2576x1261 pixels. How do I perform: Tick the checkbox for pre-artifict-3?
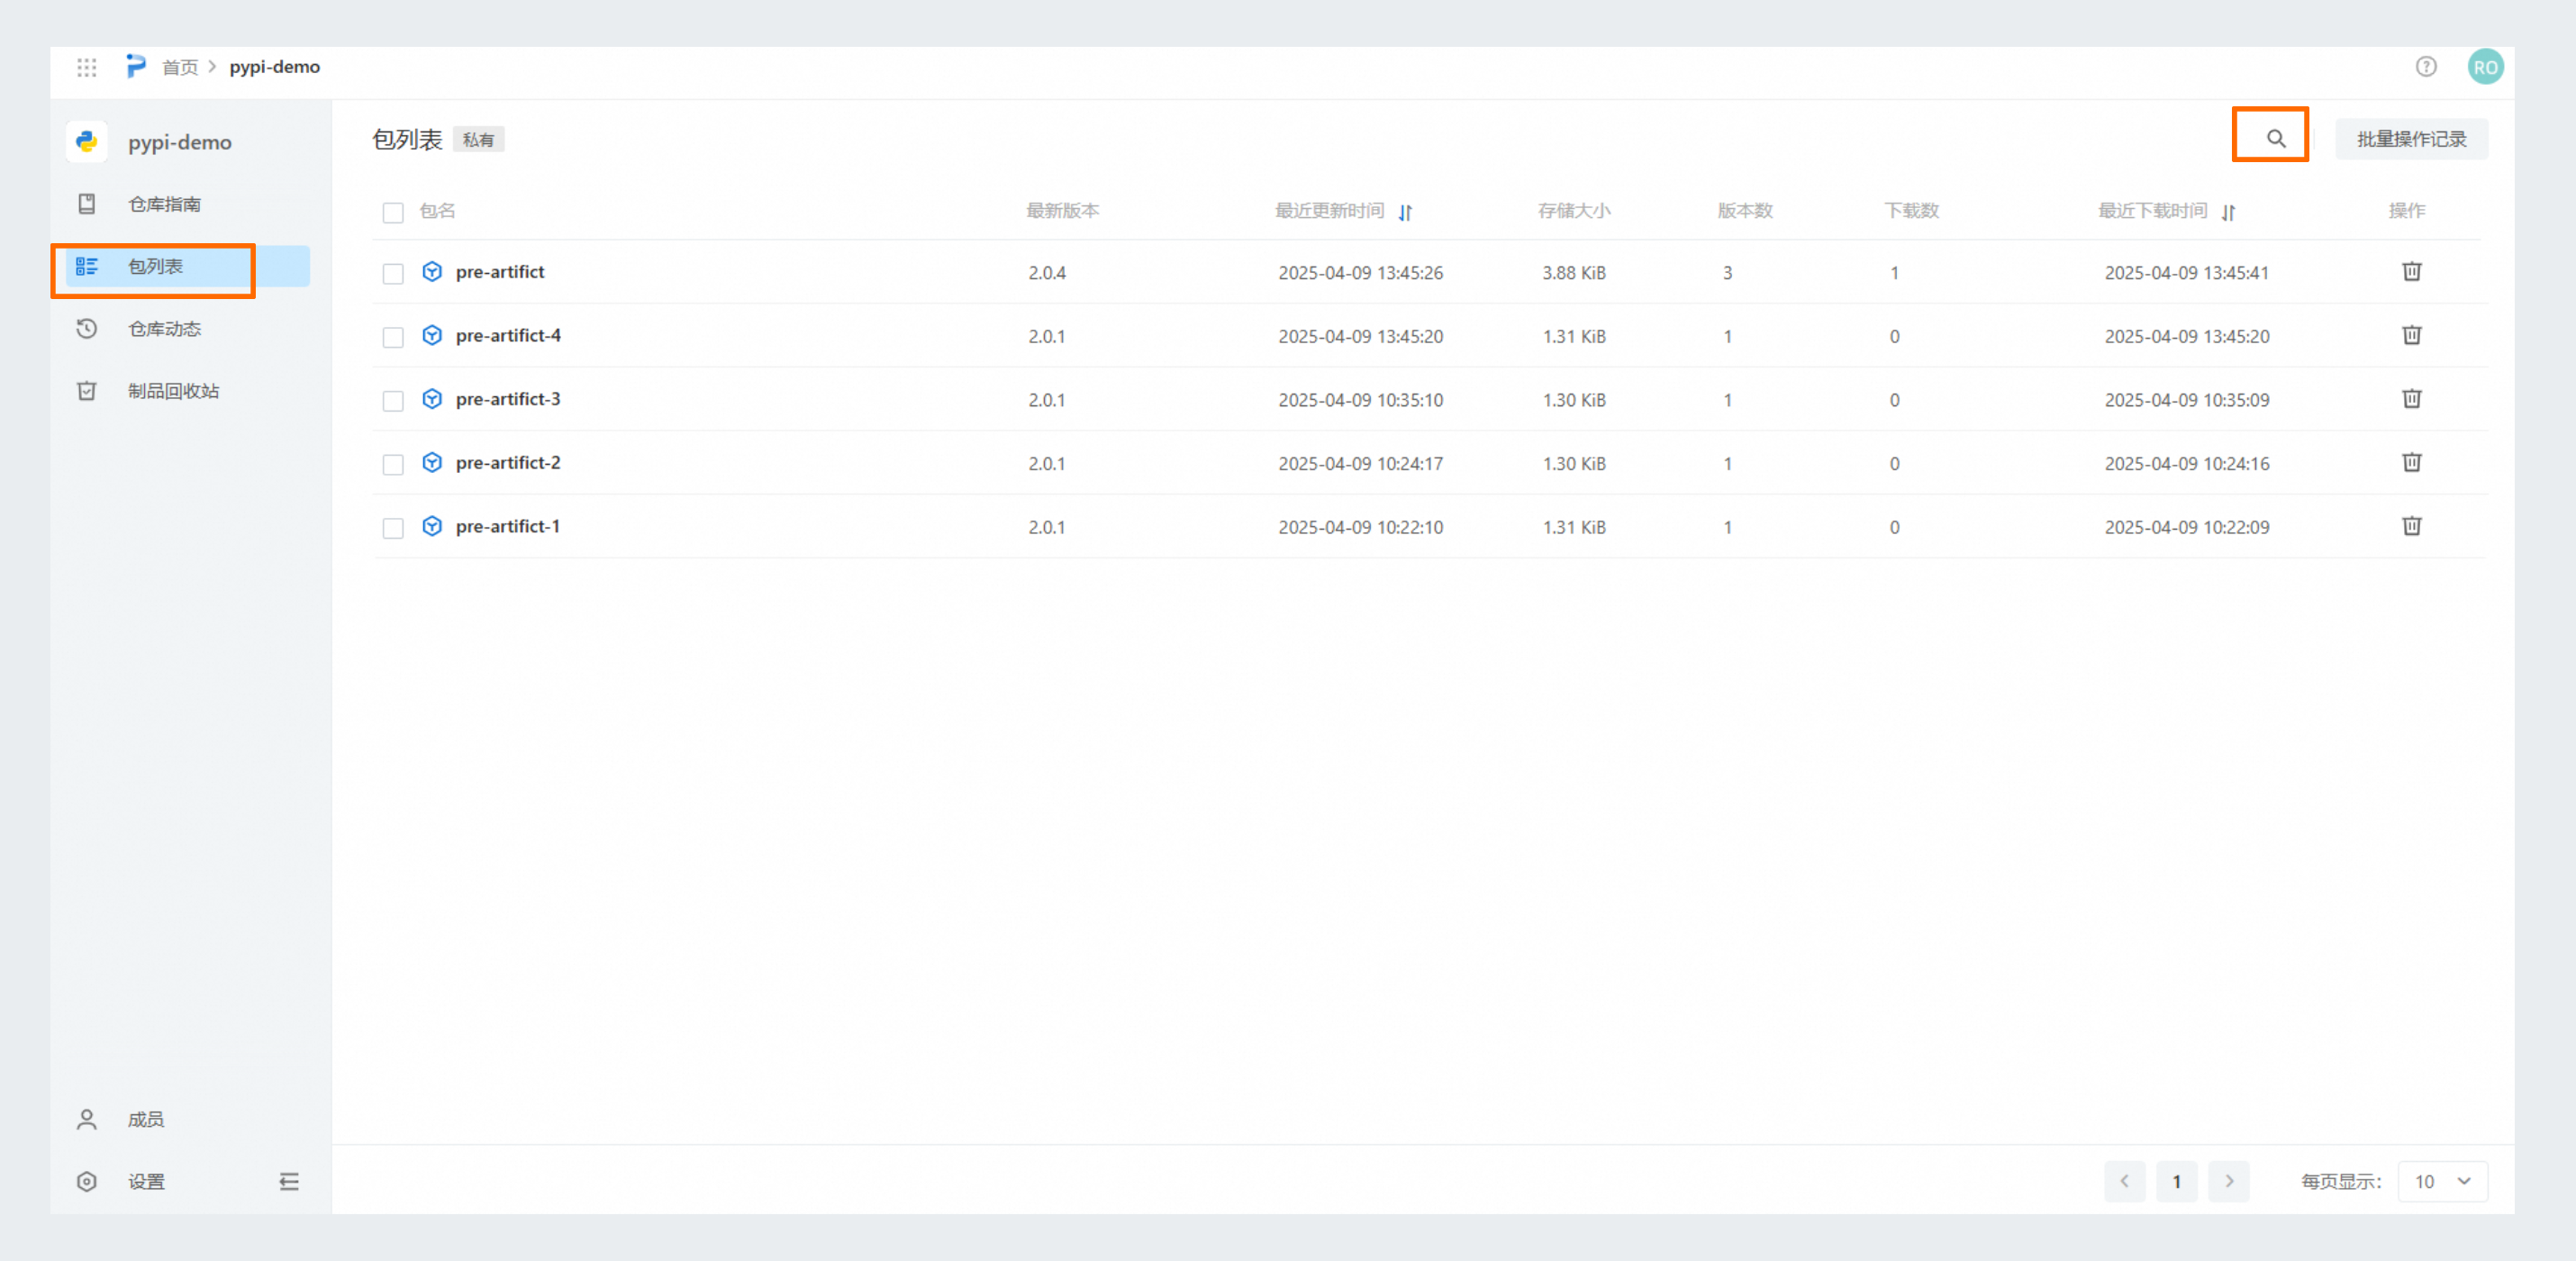click(393, 400)
